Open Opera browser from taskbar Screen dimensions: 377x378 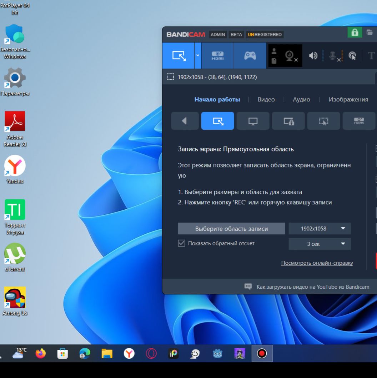151,354
